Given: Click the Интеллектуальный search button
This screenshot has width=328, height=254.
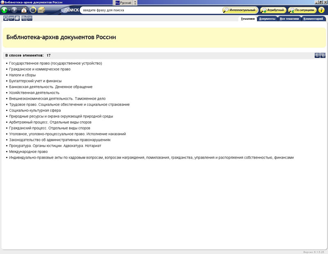Looking at the screenshot, I should (x=240, y=10).
